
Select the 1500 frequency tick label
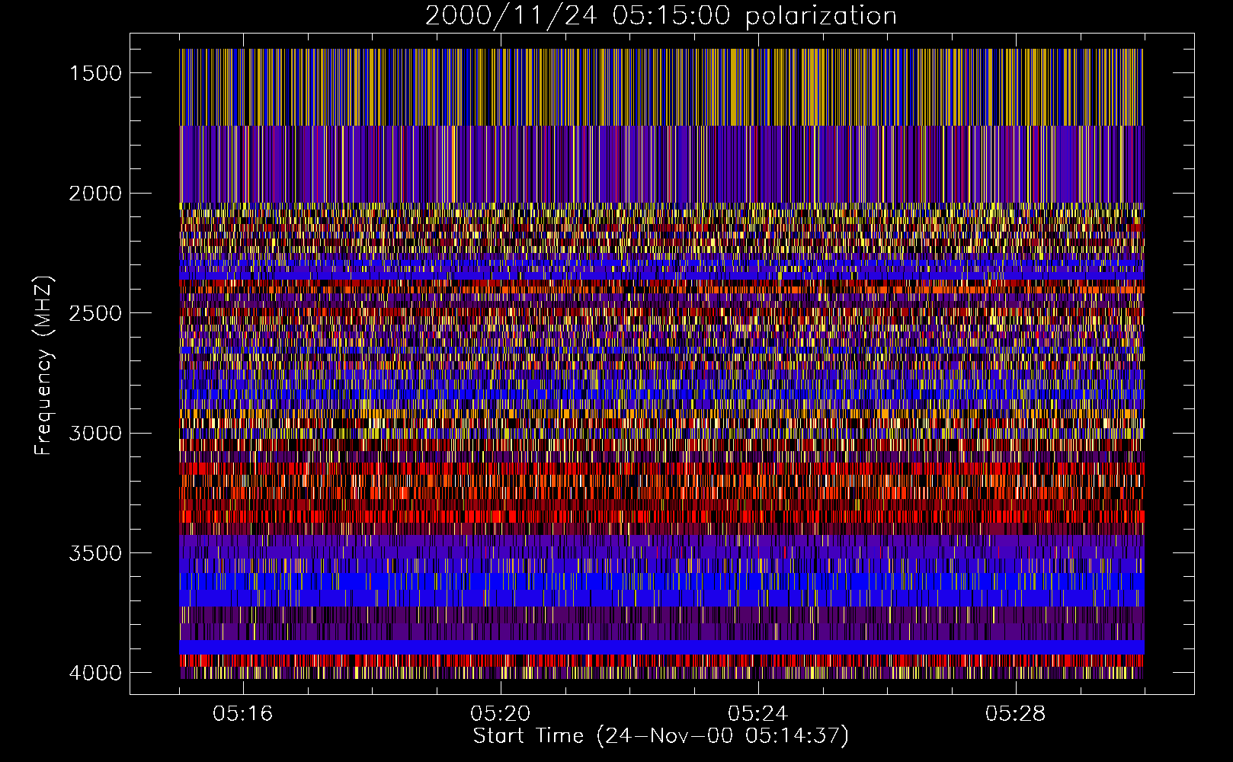(x=95, y=73)
